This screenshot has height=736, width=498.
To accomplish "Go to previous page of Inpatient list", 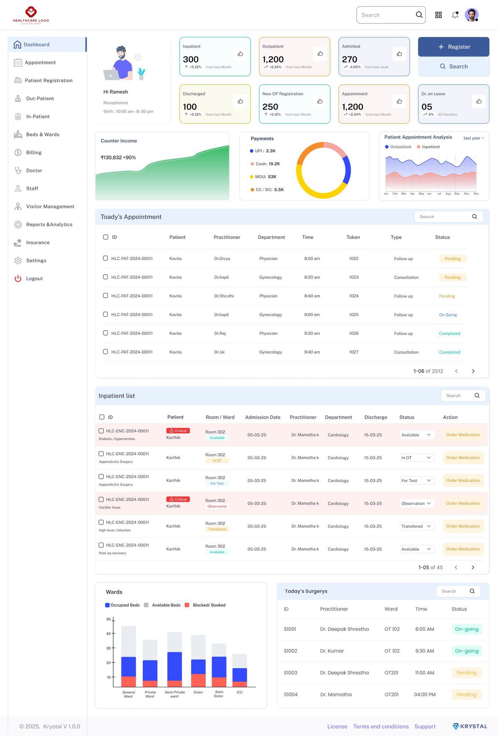I will point(456,567).
